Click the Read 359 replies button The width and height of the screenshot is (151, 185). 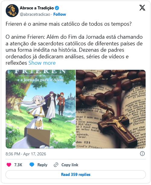[75, 174]
